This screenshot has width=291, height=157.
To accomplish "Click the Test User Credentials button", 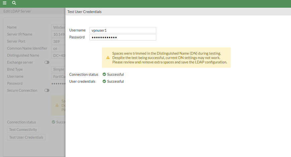I will click(x=26, y=137).
